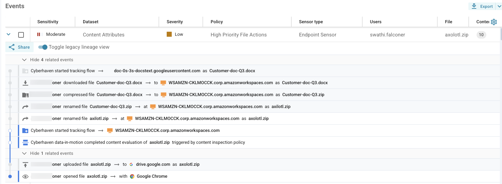Click the Share button
502x184 pixels.
click(19, 47)
